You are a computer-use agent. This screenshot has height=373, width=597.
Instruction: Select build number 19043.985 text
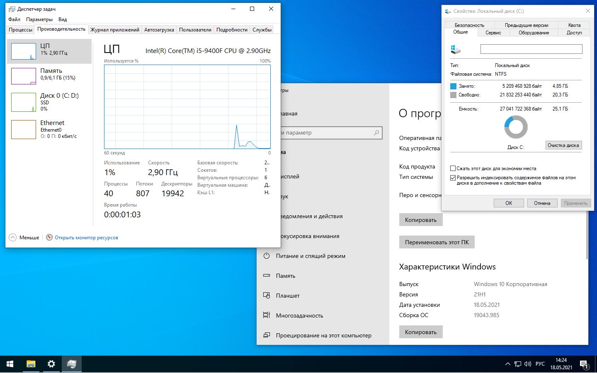487,315
